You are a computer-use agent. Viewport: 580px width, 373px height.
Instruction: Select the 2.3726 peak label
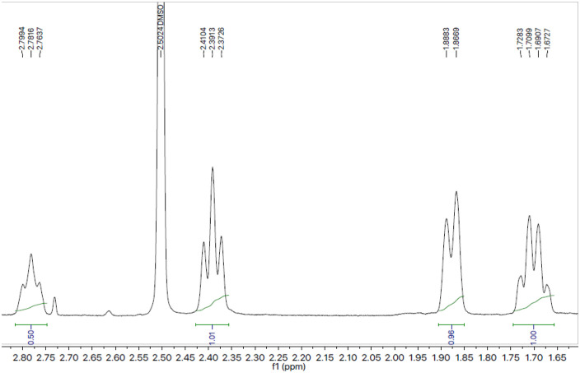coord(221,40)
